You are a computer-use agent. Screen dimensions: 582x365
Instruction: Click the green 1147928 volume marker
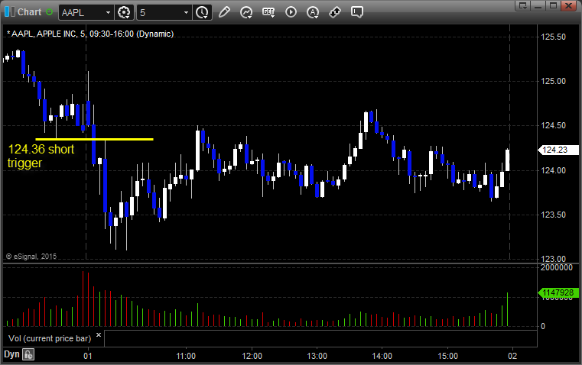click(x=558, y=292)
